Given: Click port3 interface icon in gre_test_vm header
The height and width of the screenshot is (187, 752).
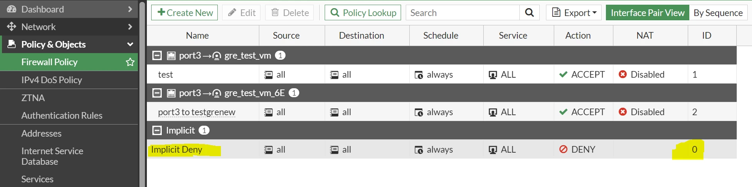Looking at the screenshot, I should point(171,56).
